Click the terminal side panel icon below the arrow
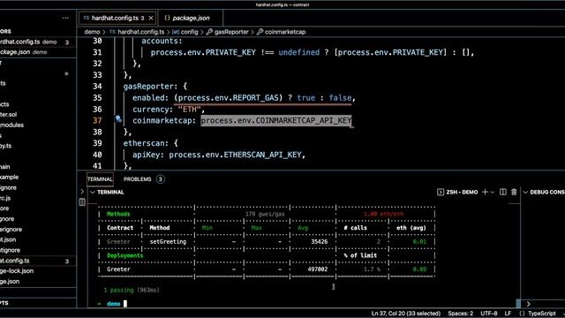This screenshot has width=565, height=318. (82, 202)
